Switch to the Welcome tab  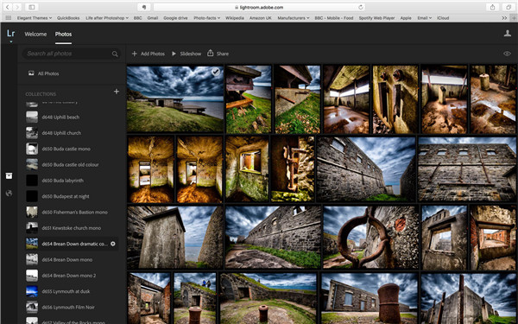pyautogui.click(x=35, y=34)
